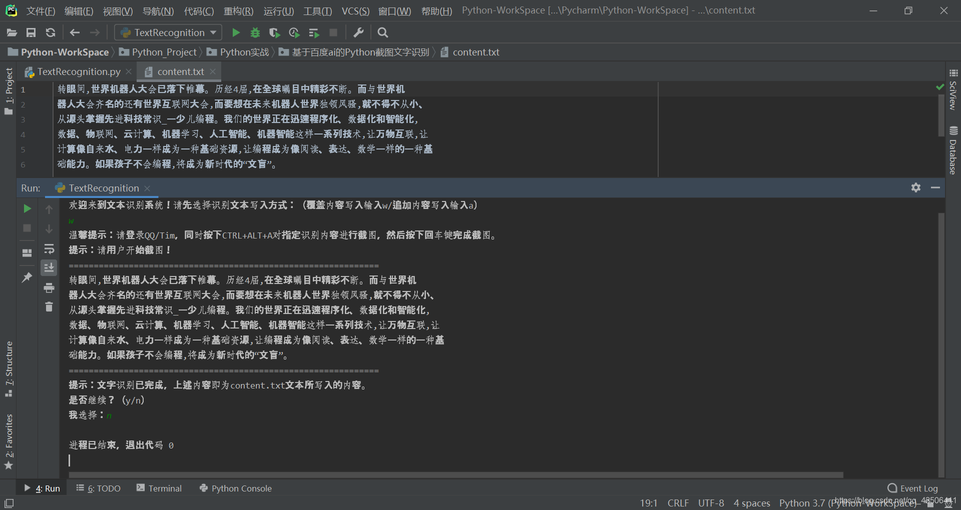Run TextRecognition with the green play button
This screenshot has height=510, width=961.
(x=236, y=32)
